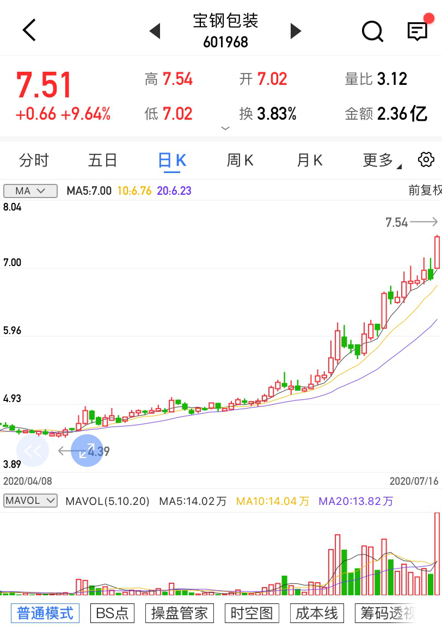Tap current price 7.51
This screenshot has width=442, height=629.
click(44, 85)
